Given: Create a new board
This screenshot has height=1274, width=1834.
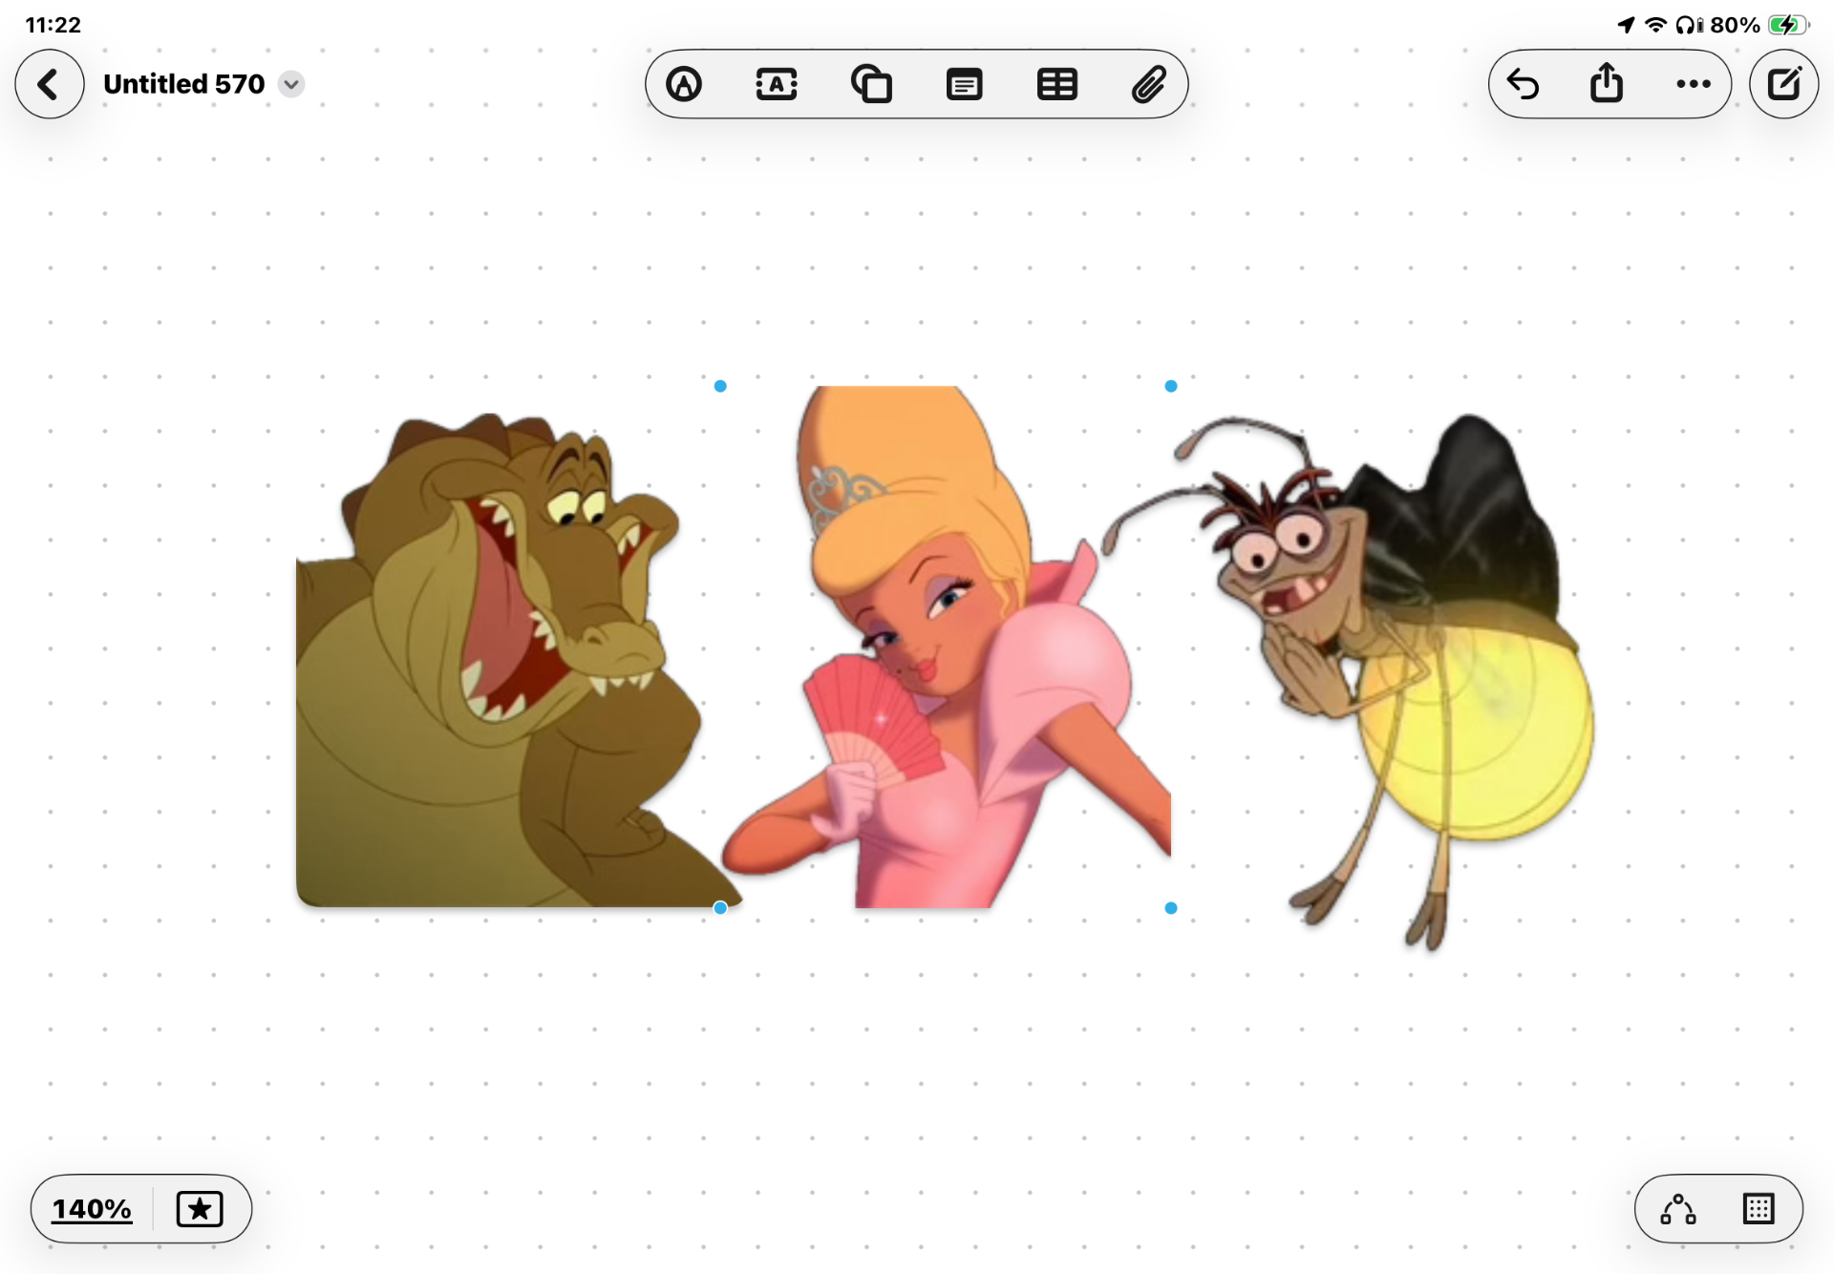Looking at the screenshot, I should (1783, 85).
